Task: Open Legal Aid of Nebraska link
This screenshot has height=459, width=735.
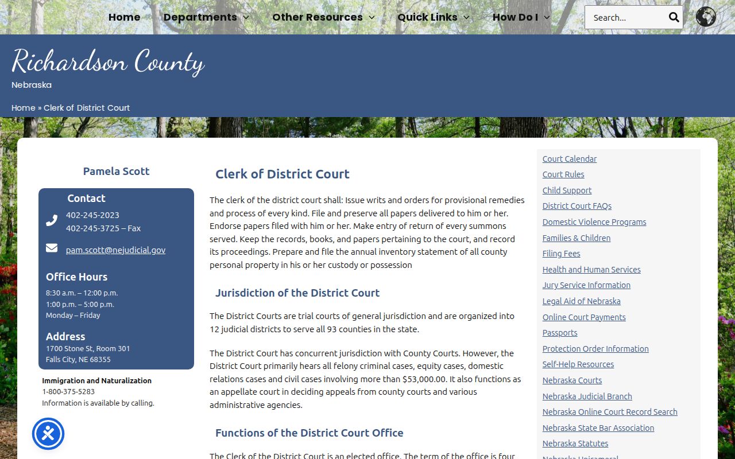Action: 582,301
